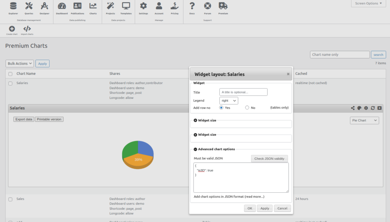
Task: Import a chart
Action: point(27,30)
